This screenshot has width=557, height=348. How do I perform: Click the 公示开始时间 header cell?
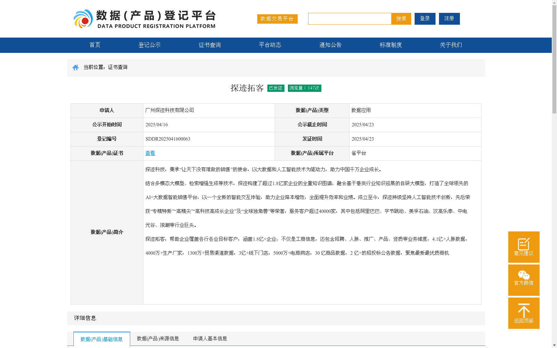click(107, 125)
